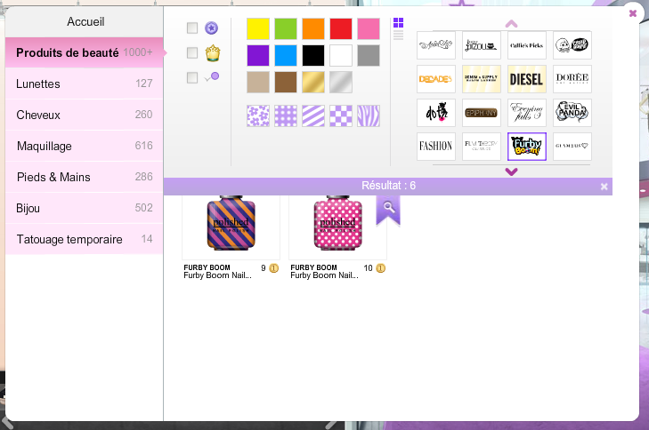Filter by green color swatch
649x430 pixels.
click(x=286, y=28)
